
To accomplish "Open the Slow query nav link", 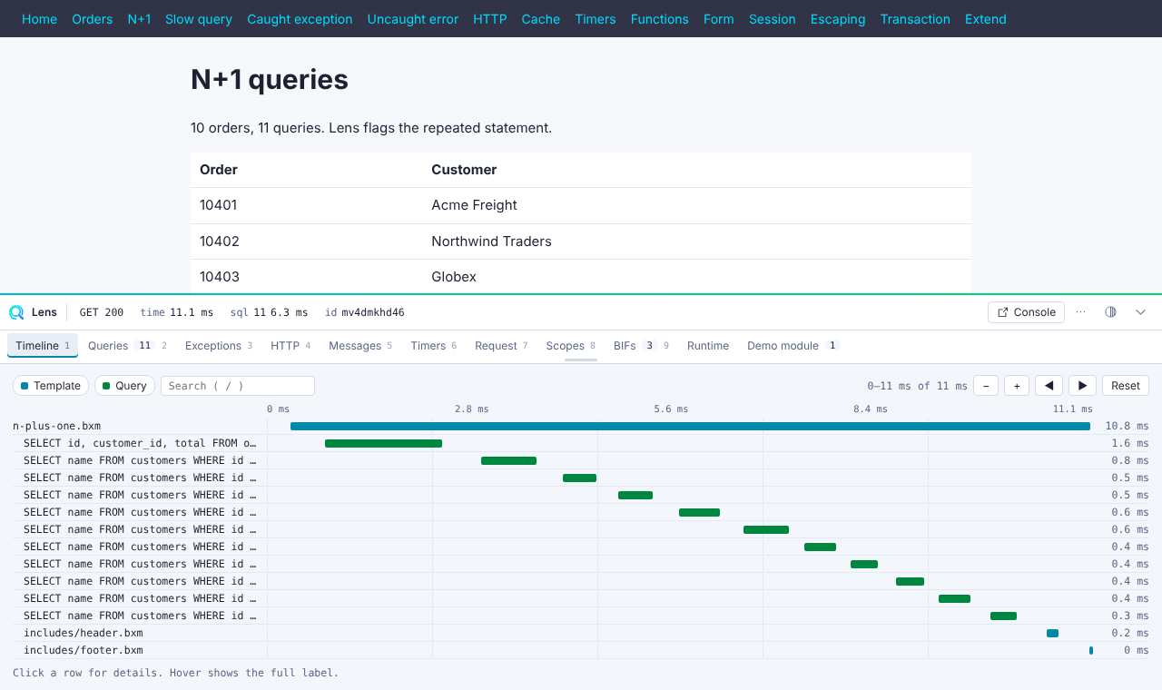I will (x=199, y=19).
